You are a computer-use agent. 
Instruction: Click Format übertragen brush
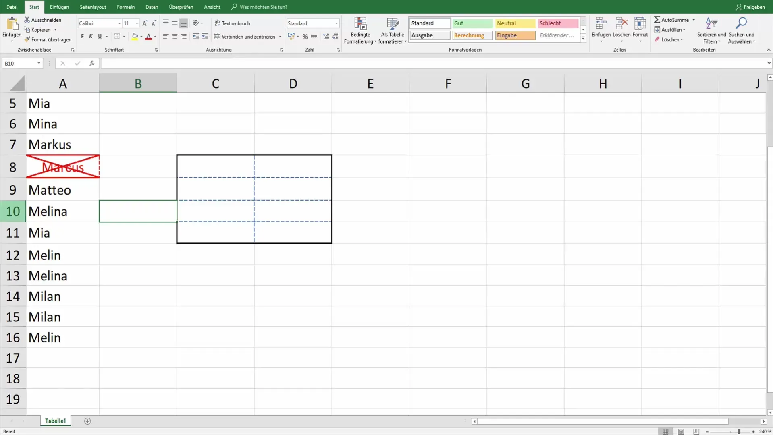(27, 39)
